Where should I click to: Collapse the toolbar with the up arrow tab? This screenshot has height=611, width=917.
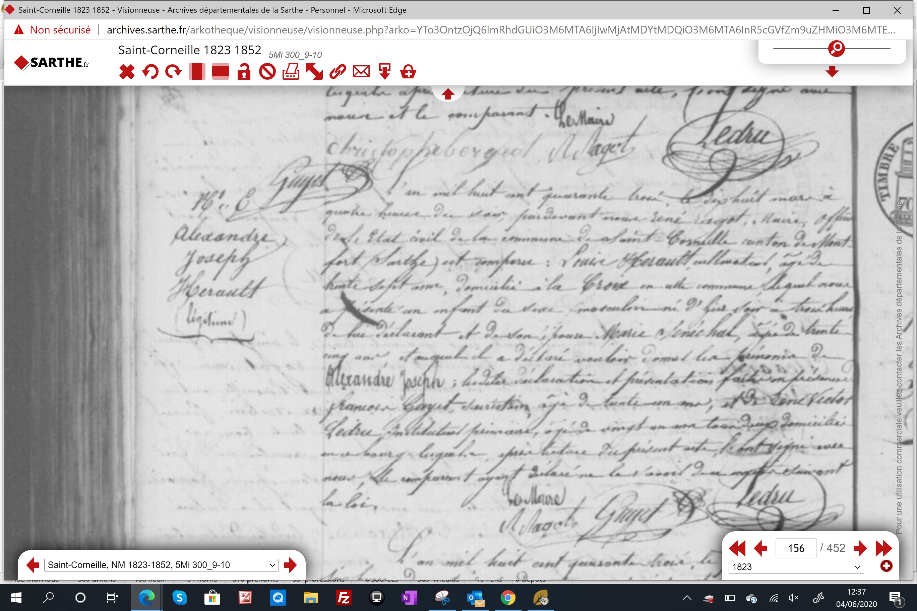(447, 93)
